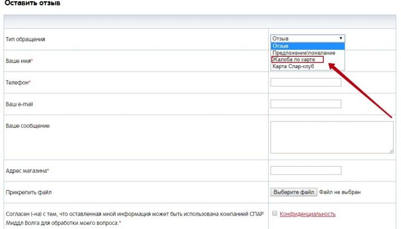Select the highlighted "Отзыв" option in list

pos(308,46)
